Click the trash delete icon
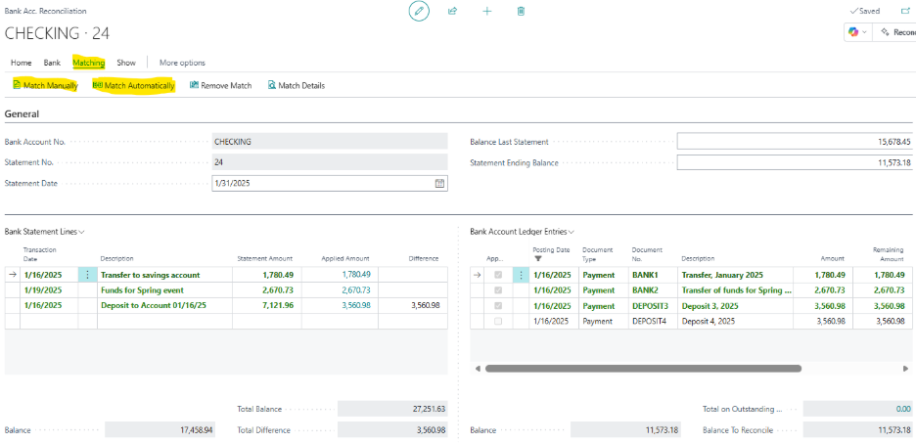The height and width of the screenshot is (443, 916). [521, 11]
